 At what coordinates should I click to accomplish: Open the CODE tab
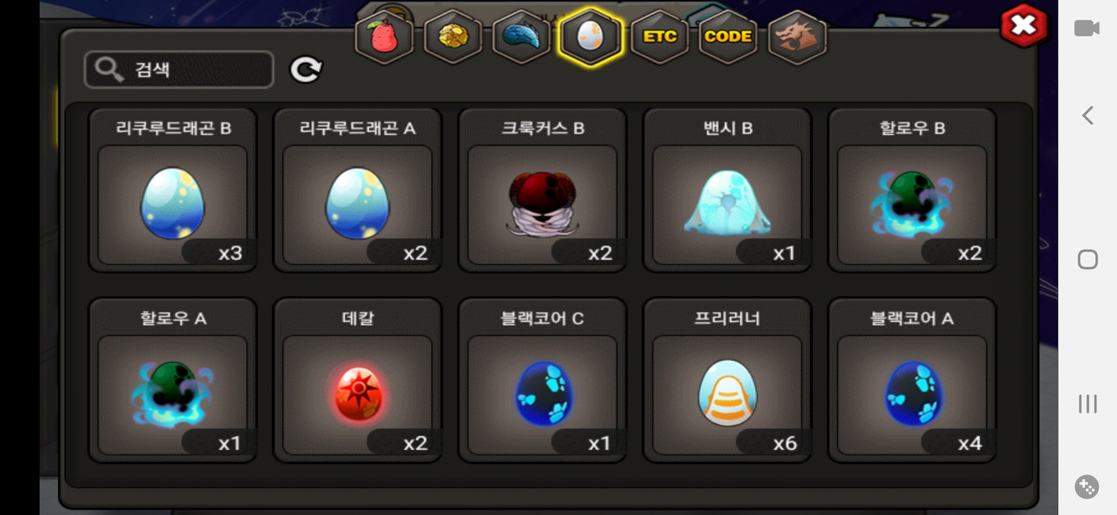click(728, 37)
